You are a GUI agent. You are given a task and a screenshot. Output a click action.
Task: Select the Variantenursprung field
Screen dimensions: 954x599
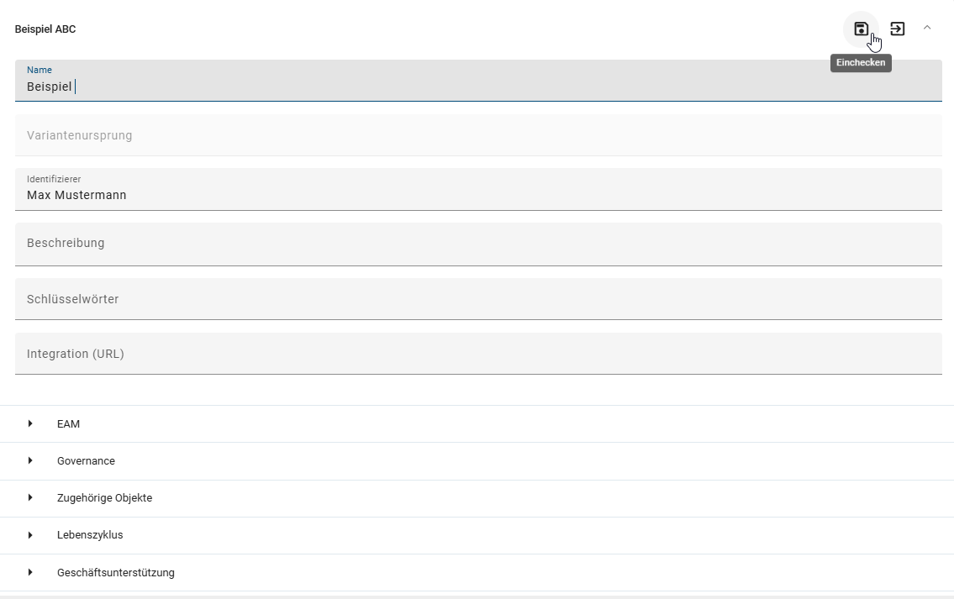[x=477, y=135]
